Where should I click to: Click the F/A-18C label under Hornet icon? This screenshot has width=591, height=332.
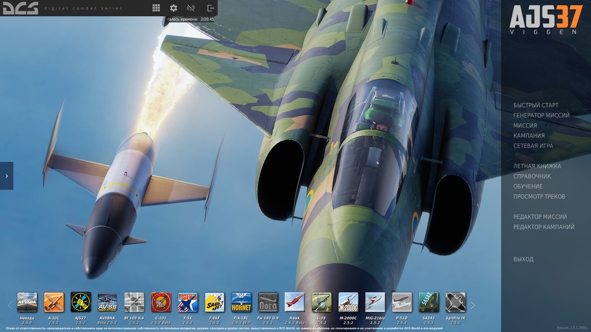[x=241, y=318]
